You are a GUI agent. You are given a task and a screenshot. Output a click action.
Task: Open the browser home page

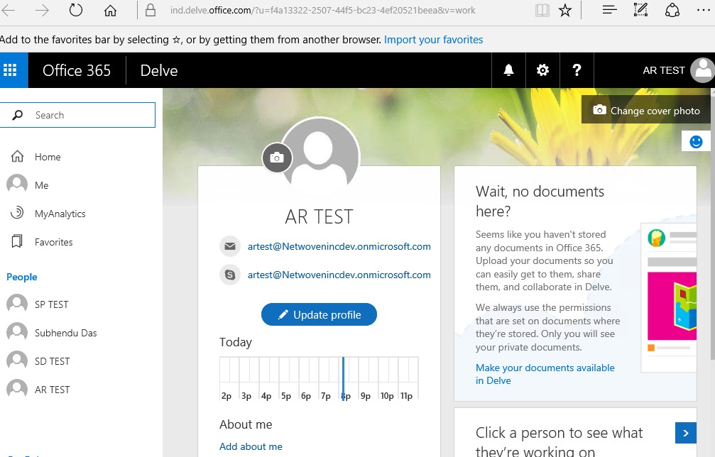click(x=110, y=10)
